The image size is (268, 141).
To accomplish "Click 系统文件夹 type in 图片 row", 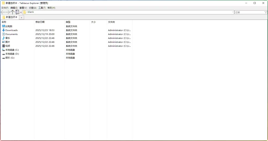I will pyautogui.click(x=71, y=42).
